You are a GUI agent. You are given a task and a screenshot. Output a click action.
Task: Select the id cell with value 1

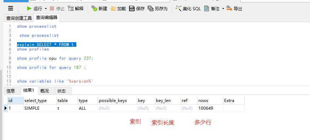coord(16,108)
